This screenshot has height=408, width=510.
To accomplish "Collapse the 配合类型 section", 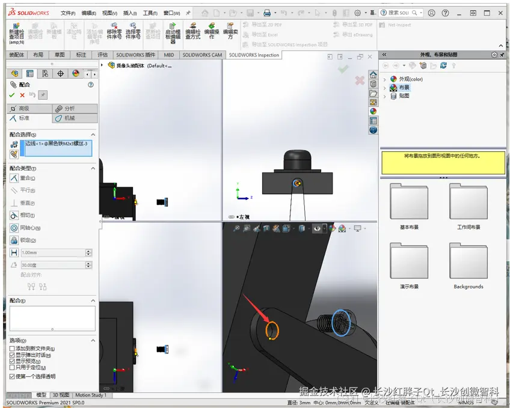I will [93, 168].
